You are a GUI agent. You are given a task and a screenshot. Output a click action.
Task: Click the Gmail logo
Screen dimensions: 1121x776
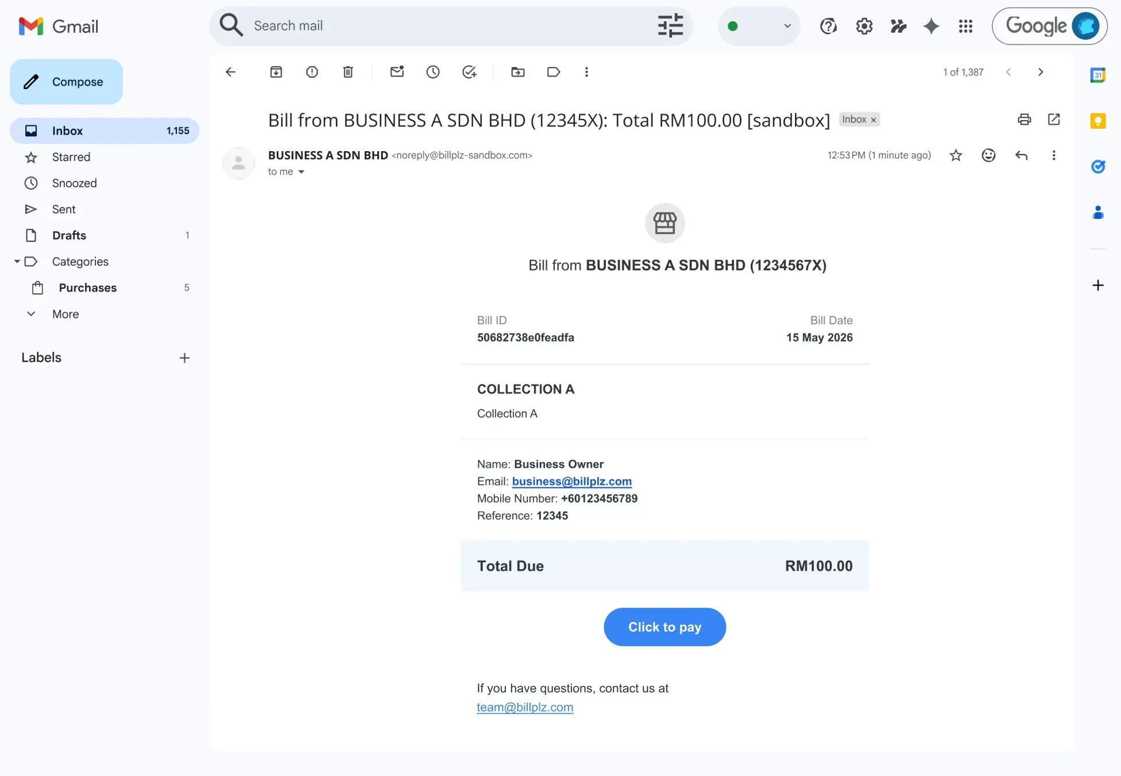coord(58,26)
